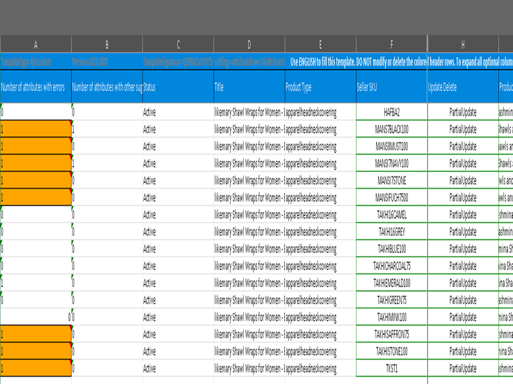The image size is (513, 384).
Task: Click Seller SKU cell TAKHISAFFRON75
Action: [x=391, y=334]
